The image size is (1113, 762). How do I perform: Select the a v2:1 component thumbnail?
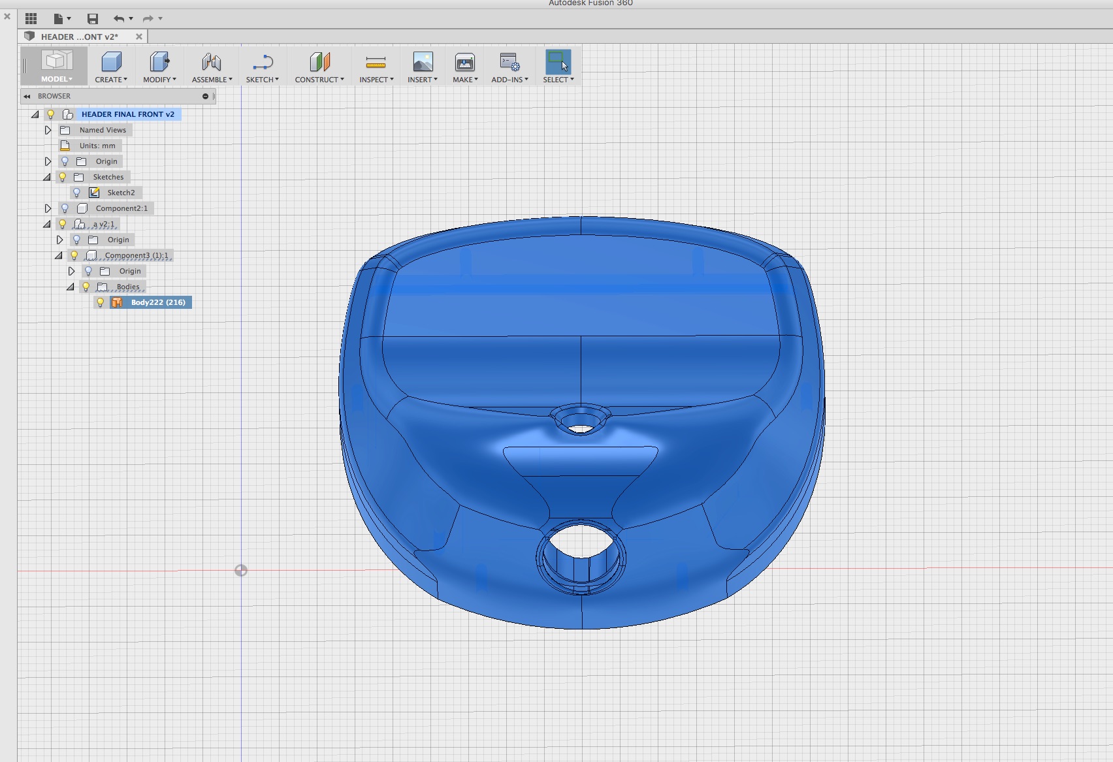click(78, 224)
